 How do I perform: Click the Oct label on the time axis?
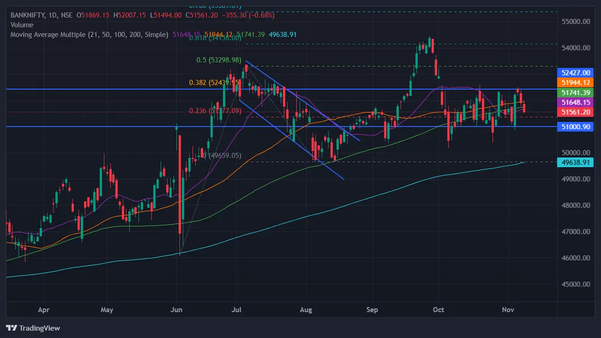(x=439, y=310)
